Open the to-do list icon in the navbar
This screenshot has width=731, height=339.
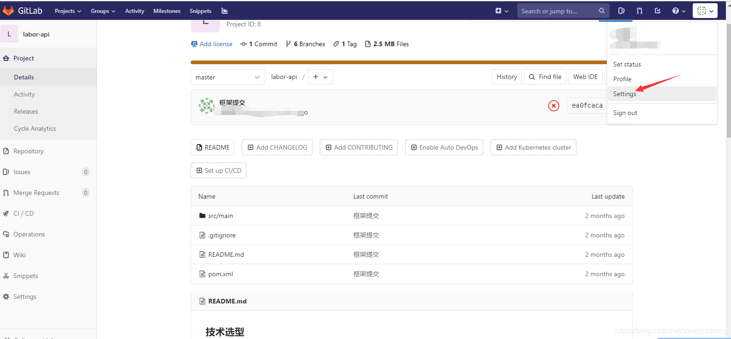click(x=658, y=11)
